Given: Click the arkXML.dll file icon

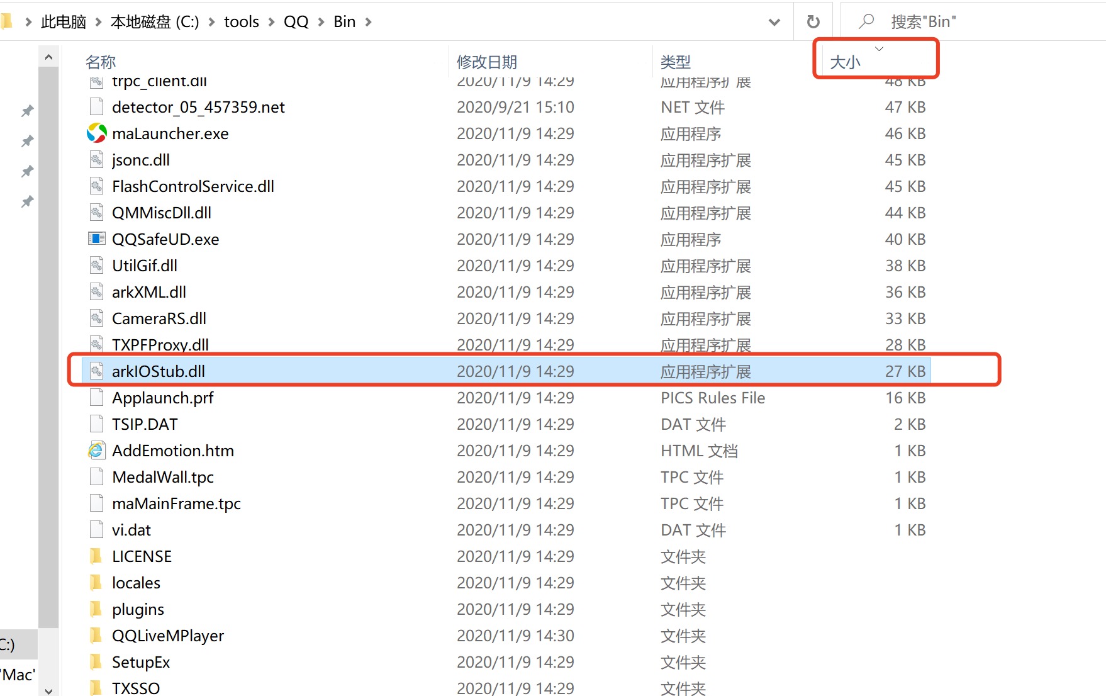Looking at the screenshot, I should [96, 292].
